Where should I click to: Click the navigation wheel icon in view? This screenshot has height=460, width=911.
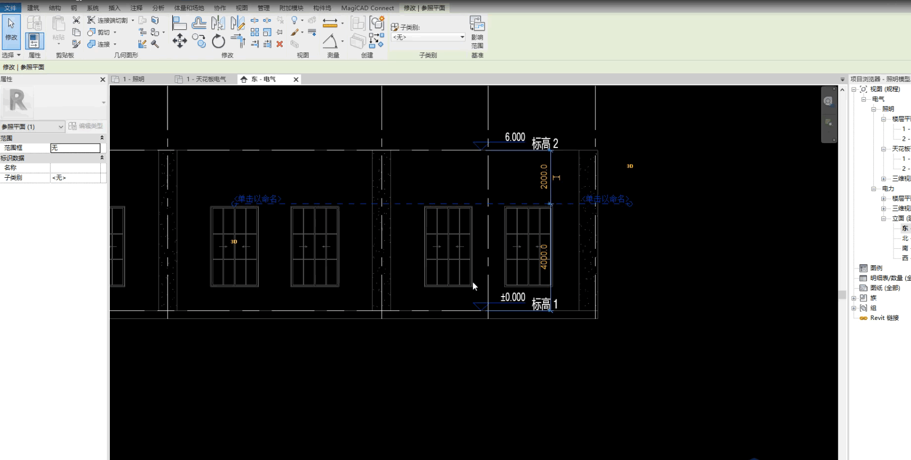pos(828,101)
